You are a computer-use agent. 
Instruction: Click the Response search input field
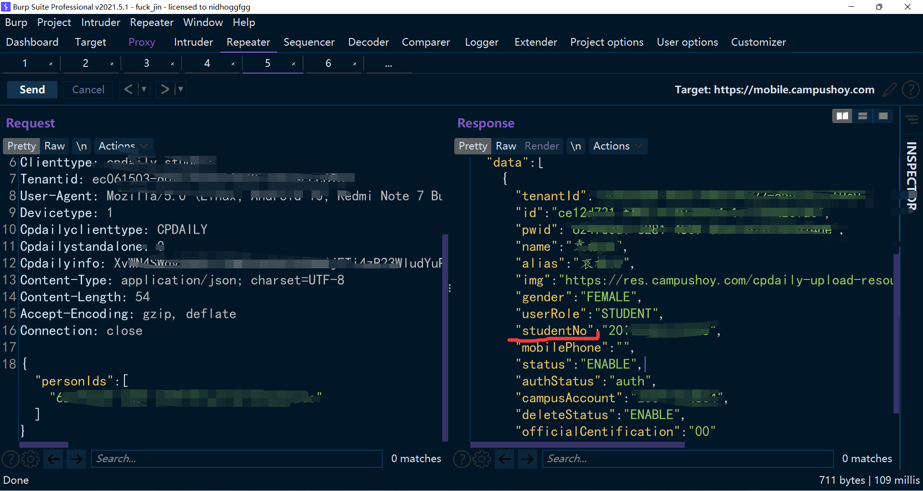click(687, 459)
